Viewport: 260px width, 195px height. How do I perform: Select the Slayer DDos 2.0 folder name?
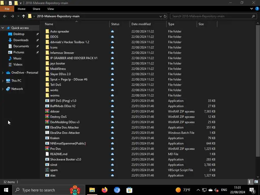60,74
